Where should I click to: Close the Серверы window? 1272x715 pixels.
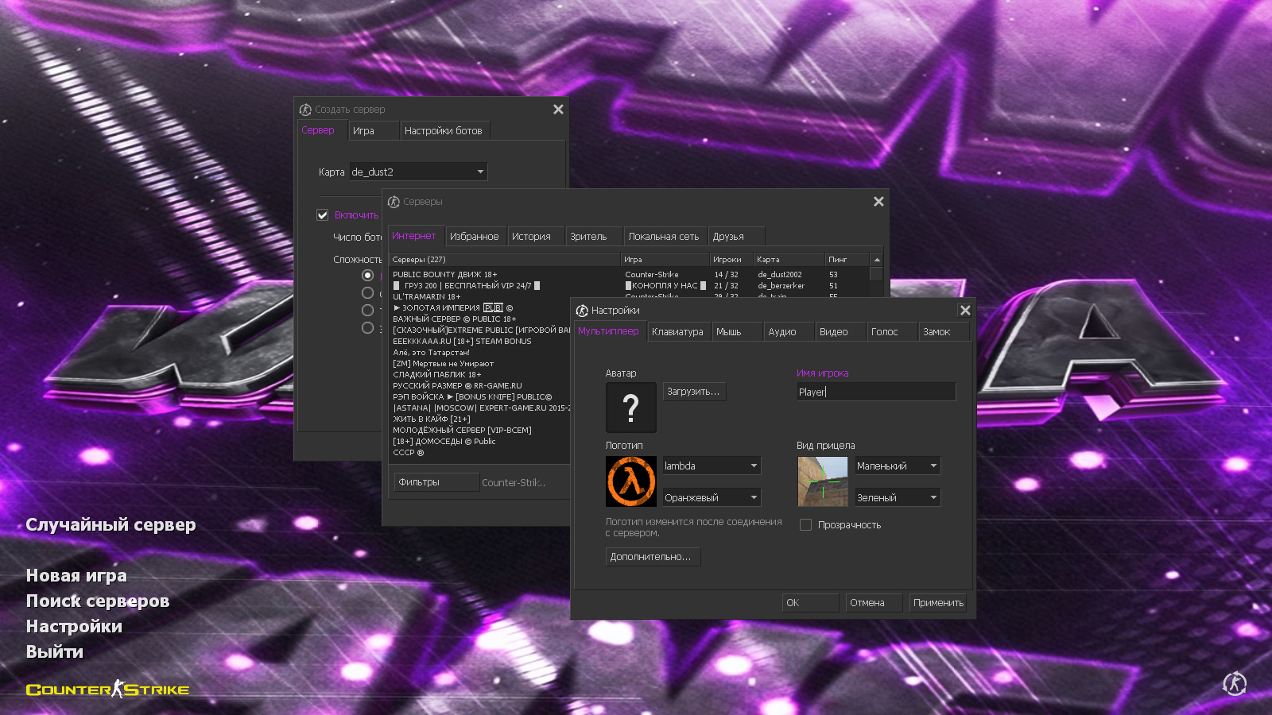point(878,202)
